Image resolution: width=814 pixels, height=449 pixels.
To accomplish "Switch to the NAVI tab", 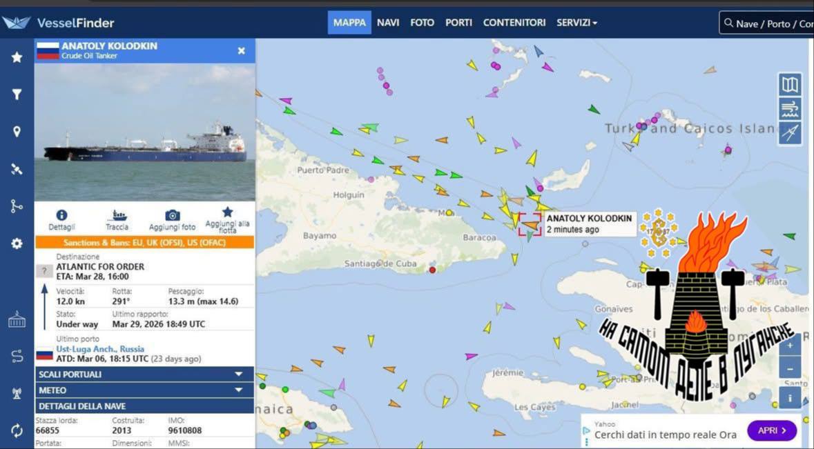I will [388, 23].
